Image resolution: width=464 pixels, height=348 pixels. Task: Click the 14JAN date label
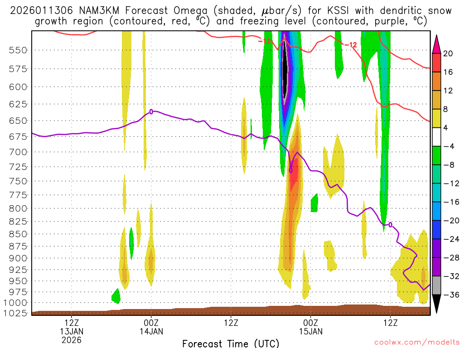151,331
